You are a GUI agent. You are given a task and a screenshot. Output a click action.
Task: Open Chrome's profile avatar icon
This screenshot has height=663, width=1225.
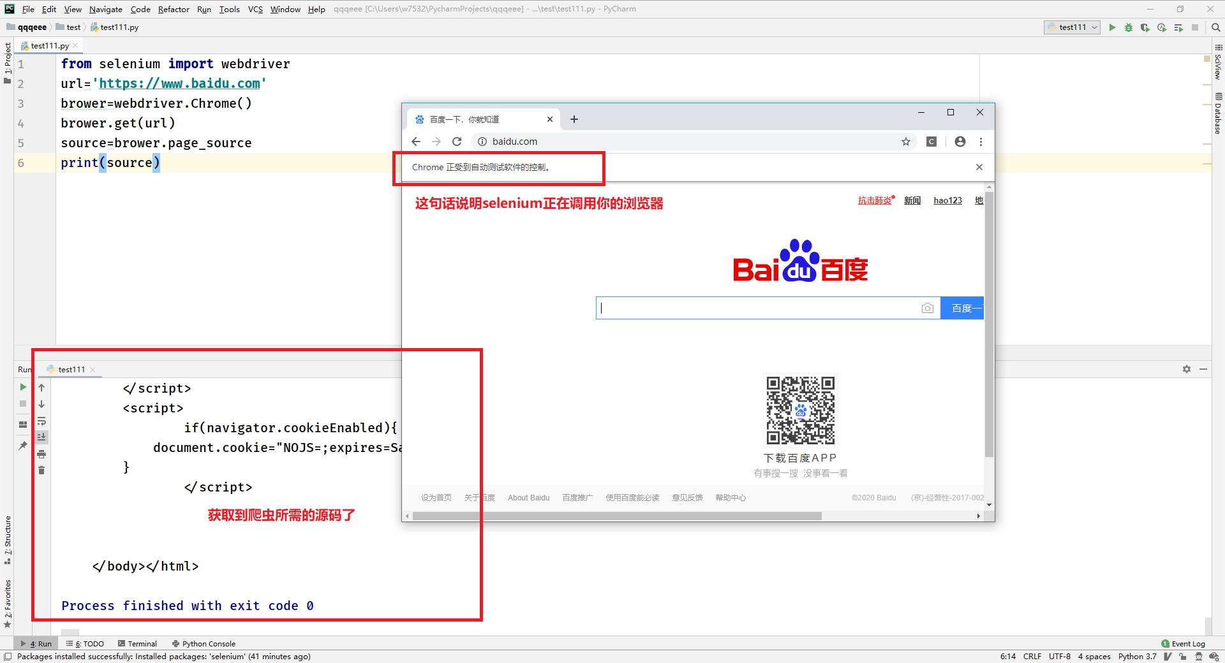pyautogui.click(x=960, y=142)
